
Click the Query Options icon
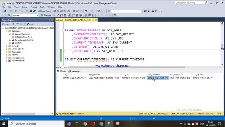pos(65,15)
